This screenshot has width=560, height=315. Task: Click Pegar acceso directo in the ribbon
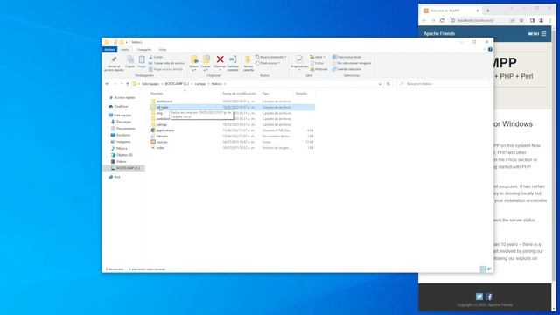pyautogui.click(x=166, y=69)
